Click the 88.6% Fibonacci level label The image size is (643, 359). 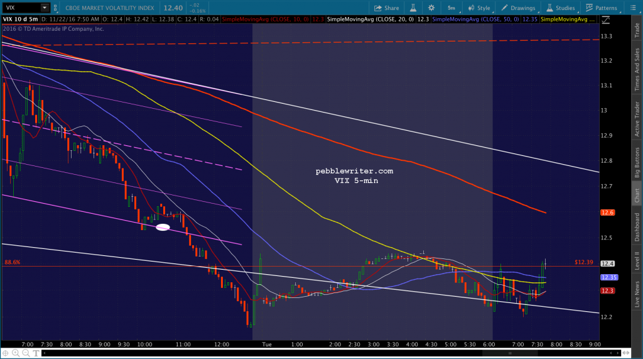point(13,262)
